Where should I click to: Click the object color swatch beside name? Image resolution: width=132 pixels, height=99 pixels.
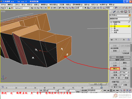(x=130, y=15)
